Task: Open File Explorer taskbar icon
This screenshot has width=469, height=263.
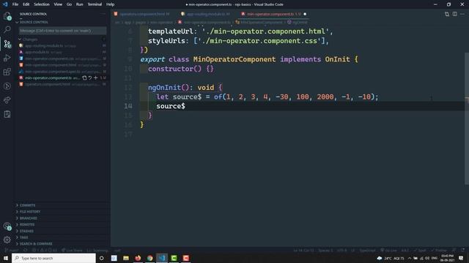Action: 126,258
